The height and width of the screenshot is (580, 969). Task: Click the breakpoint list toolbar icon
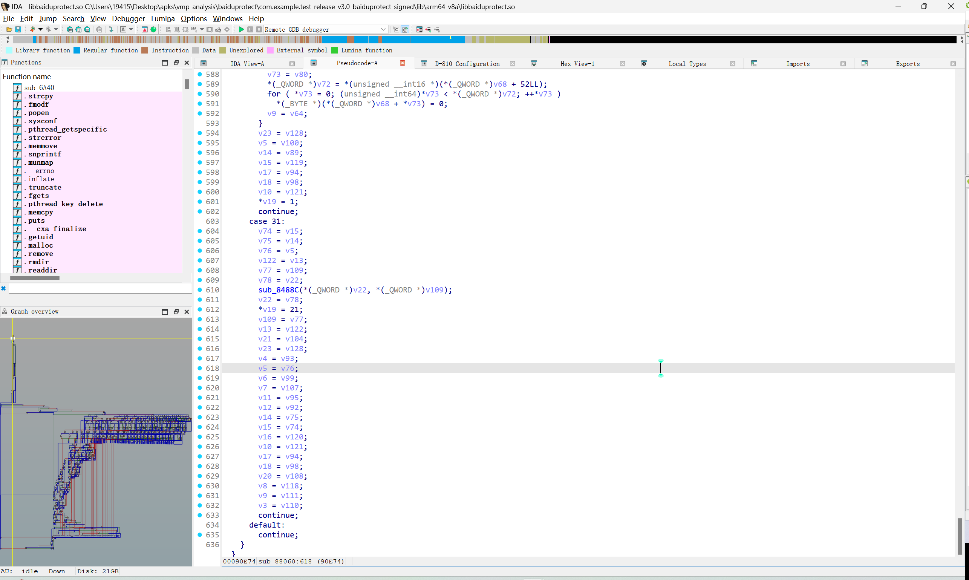(419, 29)
